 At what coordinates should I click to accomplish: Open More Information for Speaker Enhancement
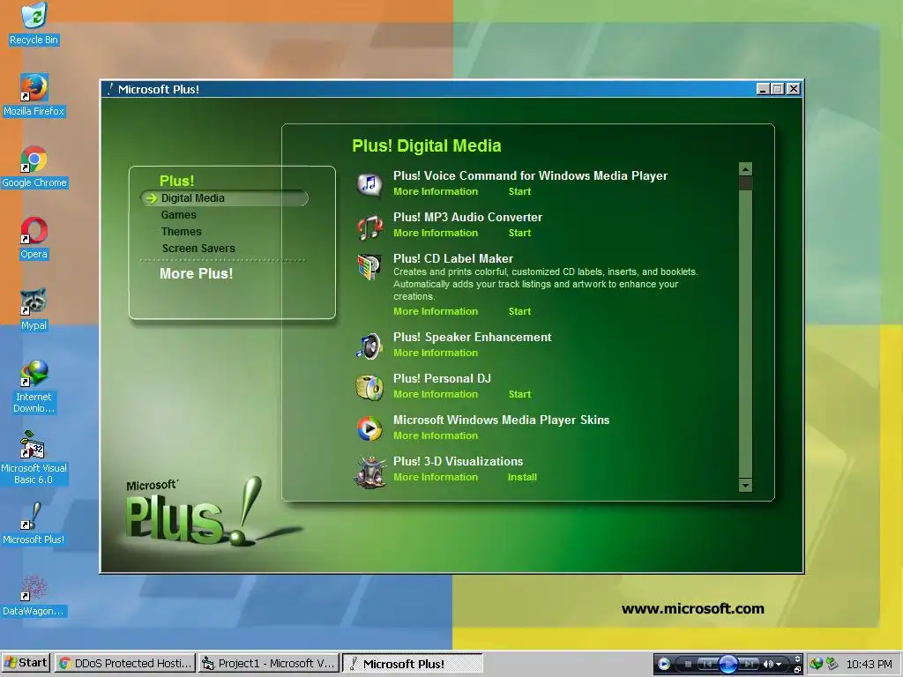pyautogui.click(x=436, y=353)
